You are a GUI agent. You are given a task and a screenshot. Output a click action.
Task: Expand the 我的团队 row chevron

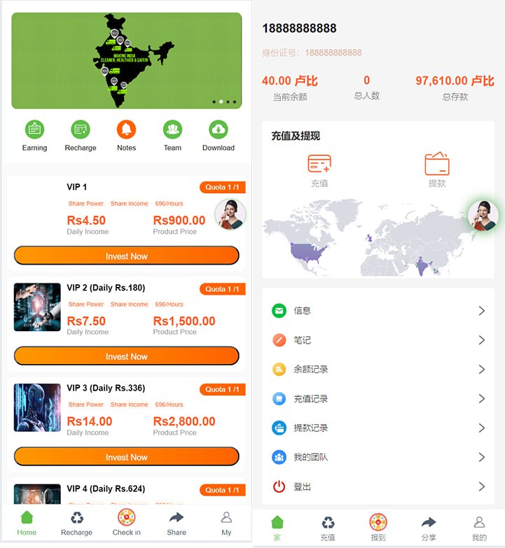point(482,457)
